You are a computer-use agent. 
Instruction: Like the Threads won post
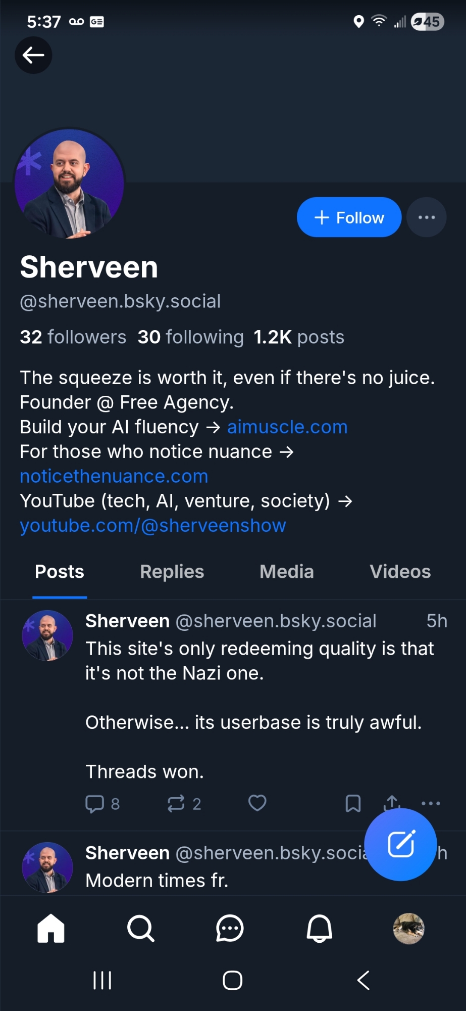coord(257,803)
